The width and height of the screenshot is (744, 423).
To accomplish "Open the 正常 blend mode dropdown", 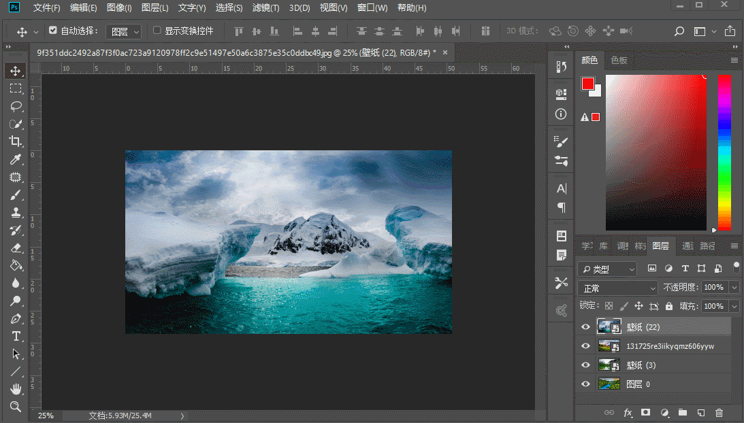I will click(617, 288).
